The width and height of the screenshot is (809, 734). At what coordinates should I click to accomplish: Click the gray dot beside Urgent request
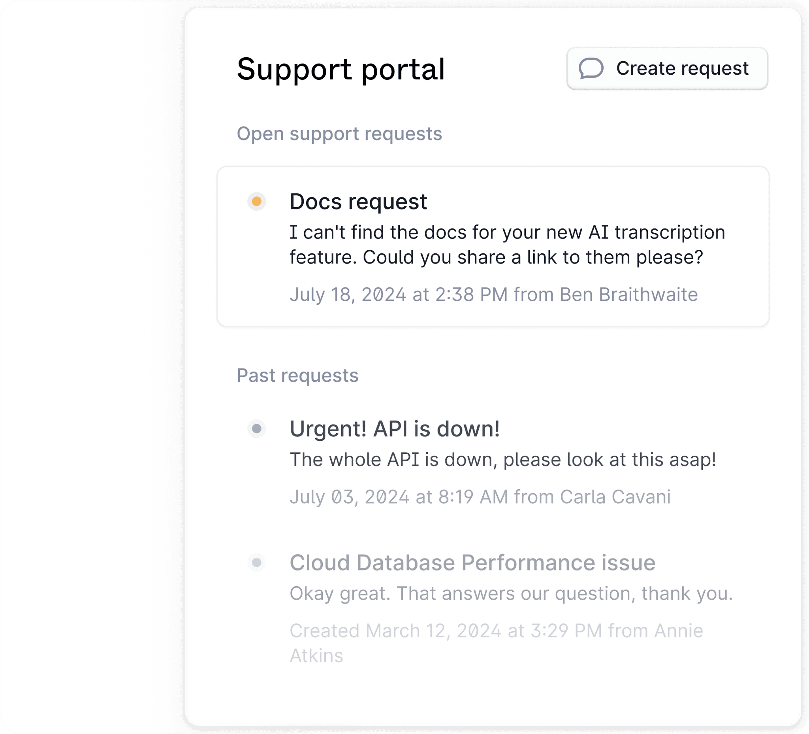click(x=257, y=429)
